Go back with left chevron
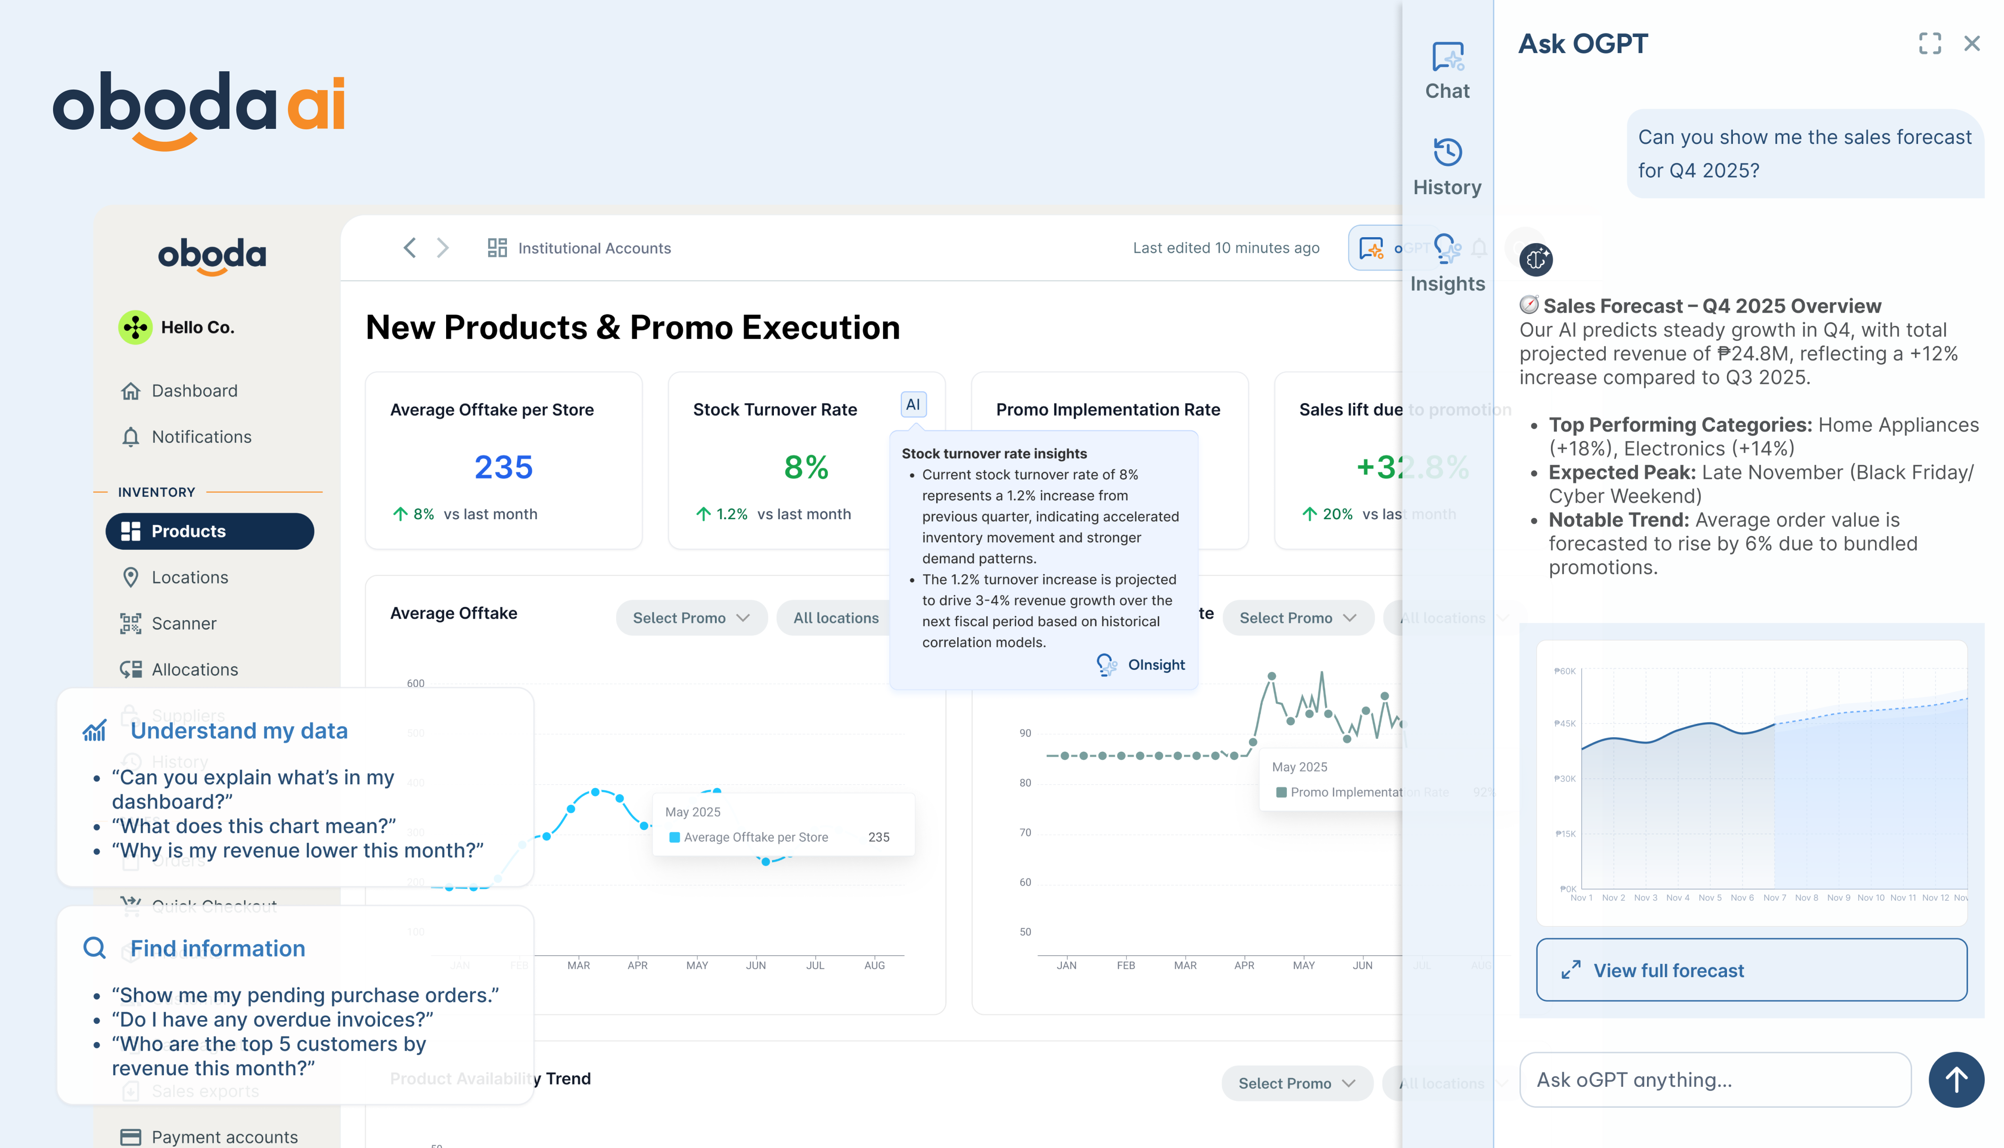 (409, 248)
